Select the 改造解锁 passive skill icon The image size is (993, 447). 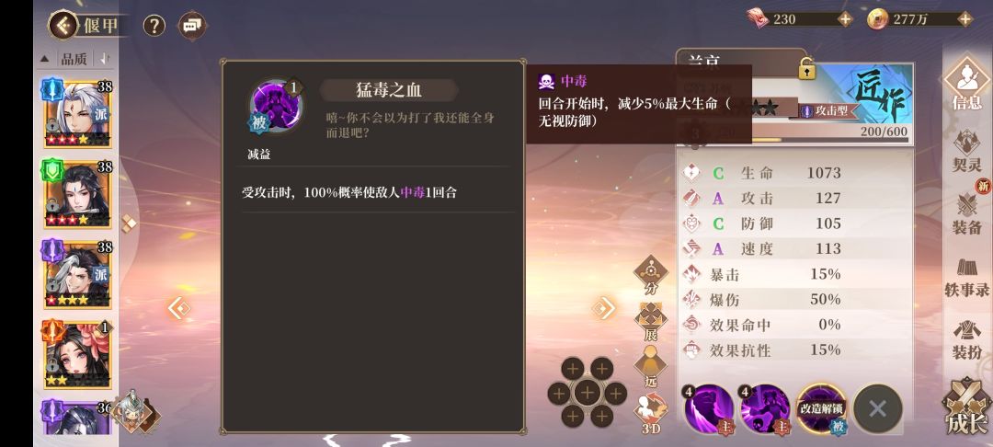tap(821, 409)
